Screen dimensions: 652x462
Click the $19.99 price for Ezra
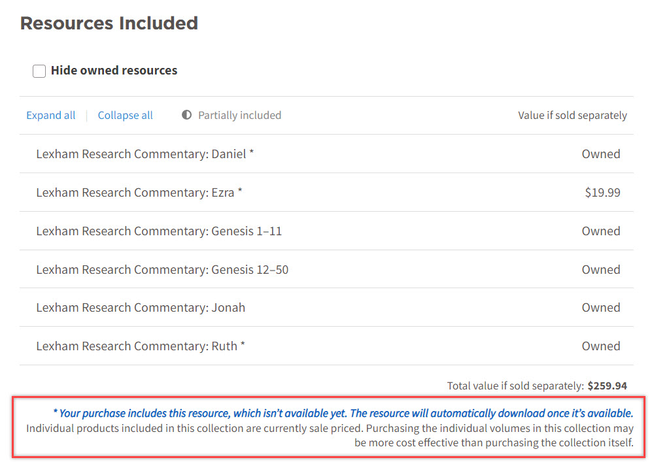pyautogui.click(x=602, y=193)
